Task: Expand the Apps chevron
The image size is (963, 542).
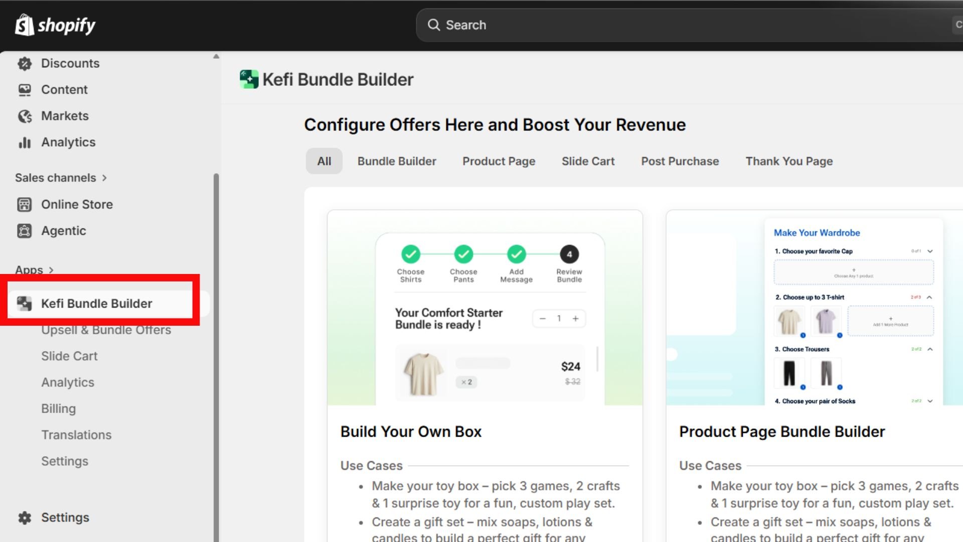Action: click(51, 270)
